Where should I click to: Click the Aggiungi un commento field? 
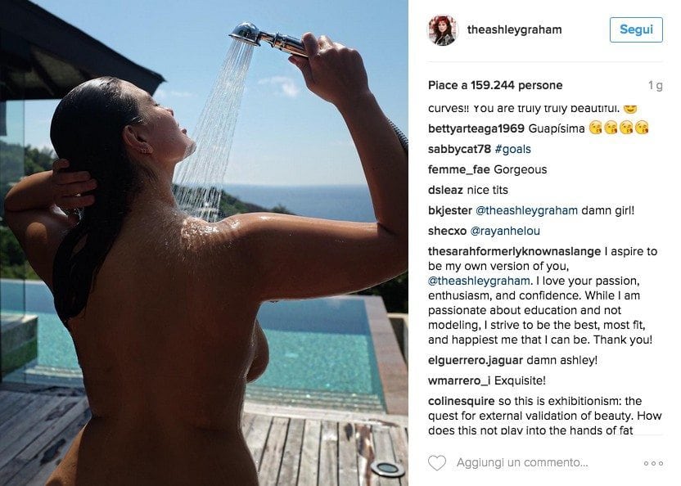coord(522,463)
